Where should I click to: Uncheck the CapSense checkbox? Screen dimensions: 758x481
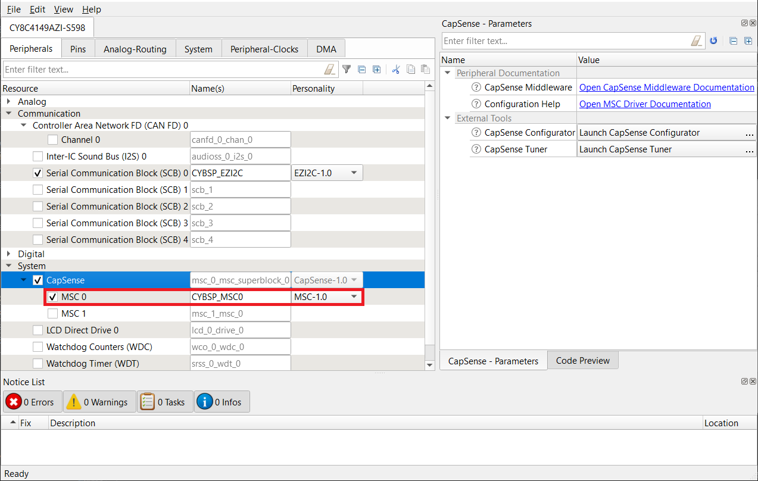(38, 280)
